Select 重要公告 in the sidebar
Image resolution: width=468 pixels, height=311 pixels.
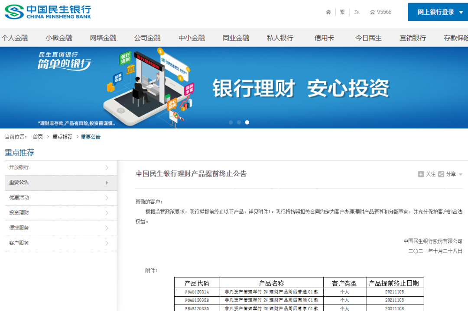(x=61, y=183)
